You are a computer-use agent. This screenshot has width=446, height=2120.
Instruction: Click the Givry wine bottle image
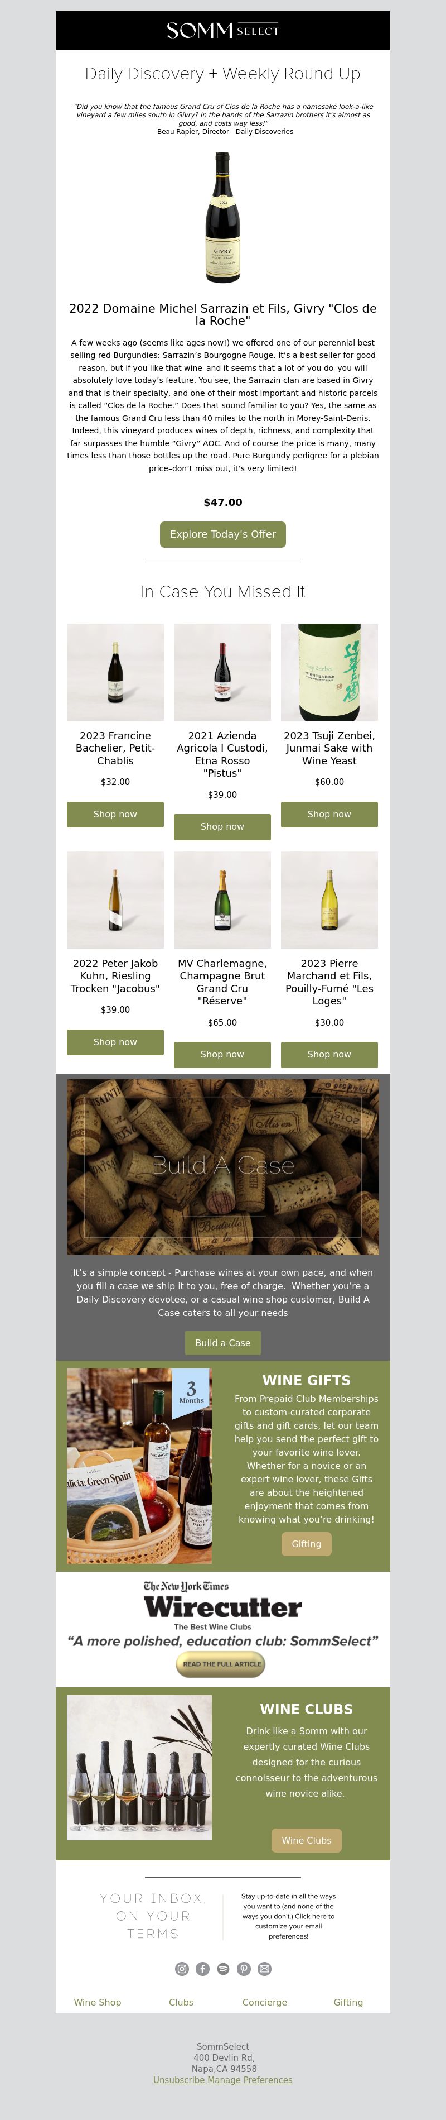coord(222,217)
